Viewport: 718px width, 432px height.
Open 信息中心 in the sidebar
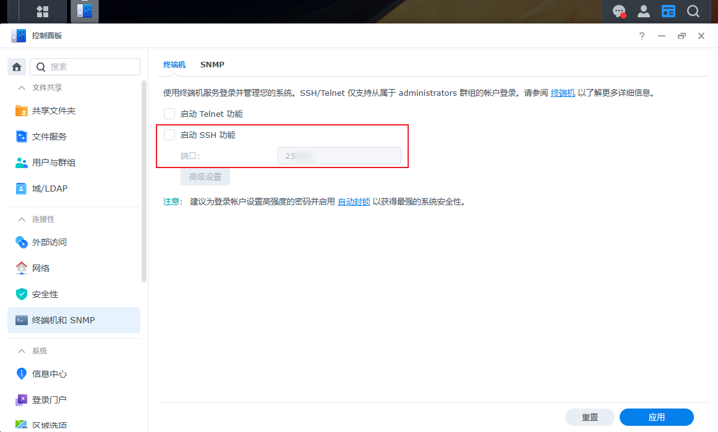[x=49, y=374]
